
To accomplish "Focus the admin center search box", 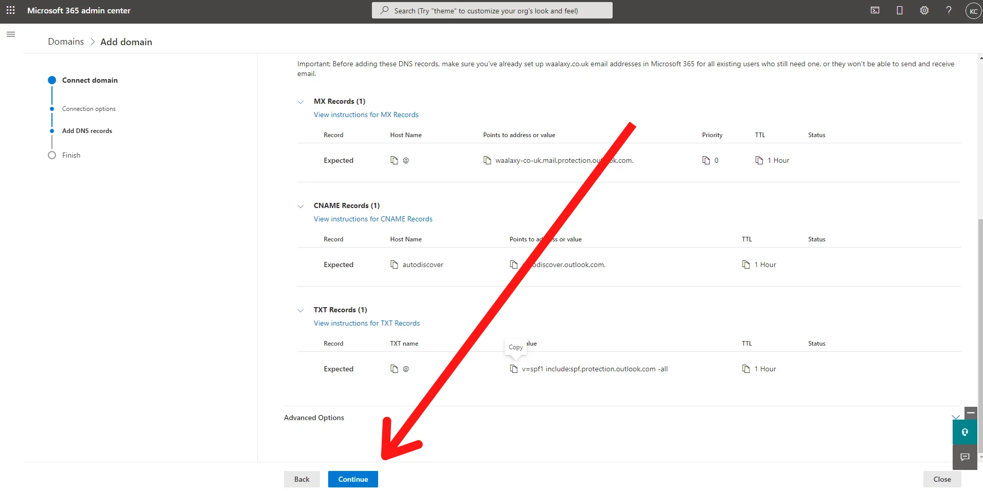I will tap(492, 10).
